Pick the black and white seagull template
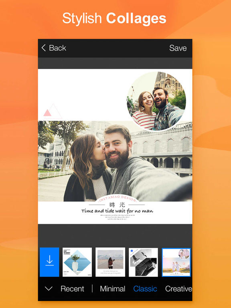Viewport: 231px width, 308px height. tap(143, 262)
